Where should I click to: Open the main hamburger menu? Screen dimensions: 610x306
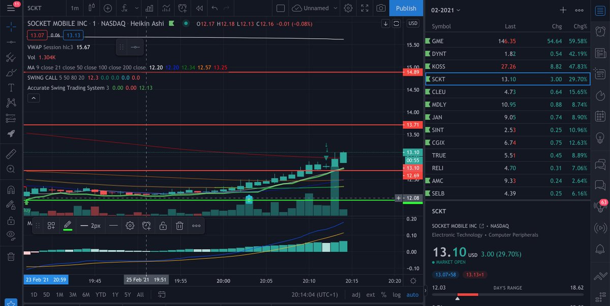(11, 8)
